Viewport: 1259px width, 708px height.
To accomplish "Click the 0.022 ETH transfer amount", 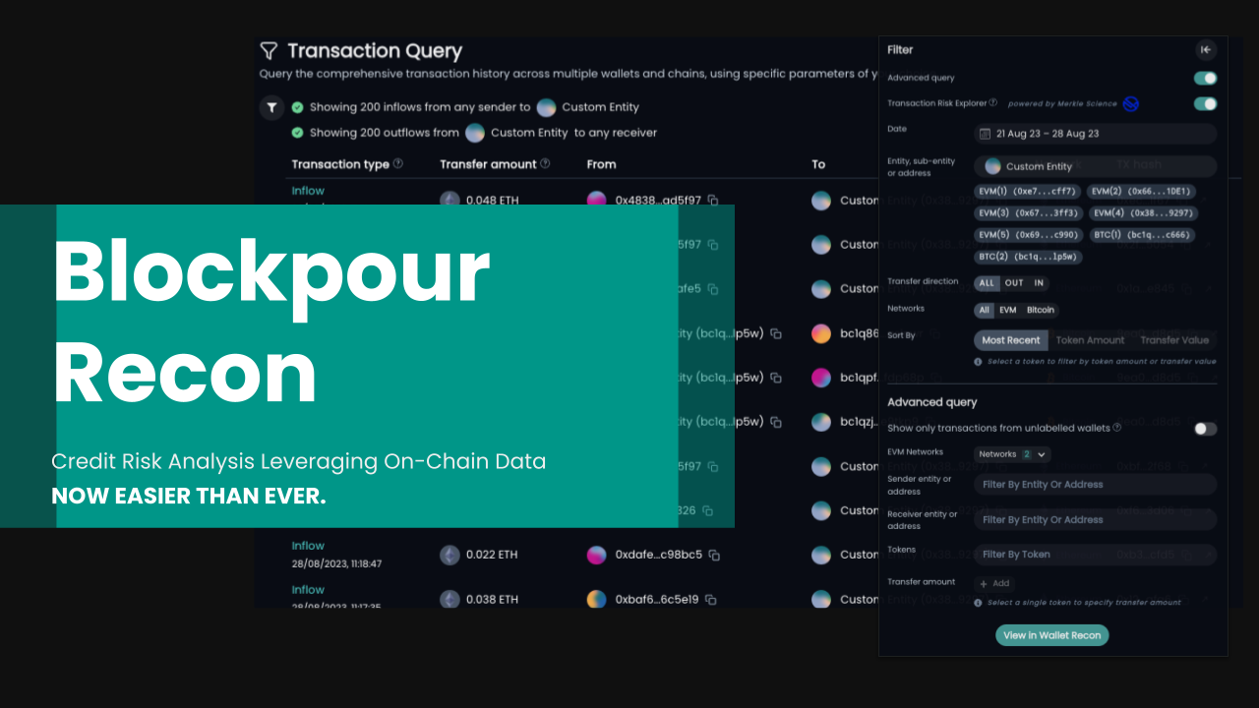I will click(x=492, y=555).
